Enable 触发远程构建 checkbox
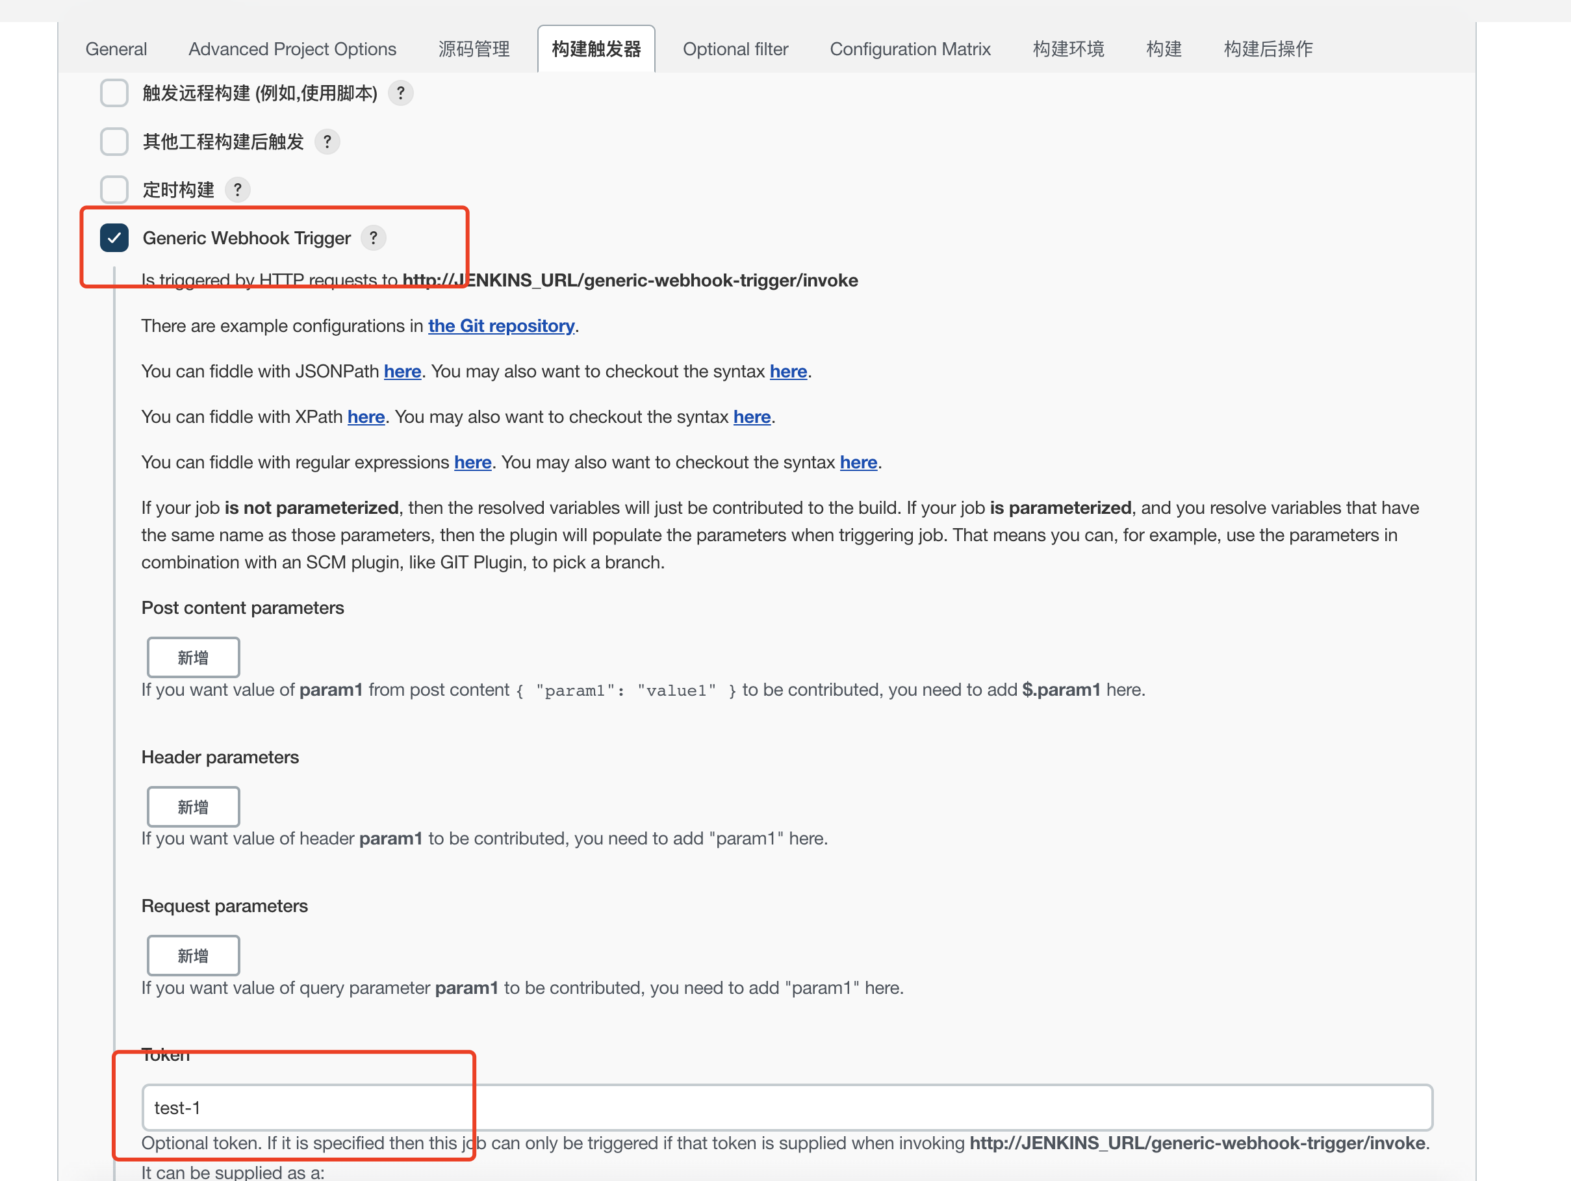The image size is (1571, 1181). point(114,93)
